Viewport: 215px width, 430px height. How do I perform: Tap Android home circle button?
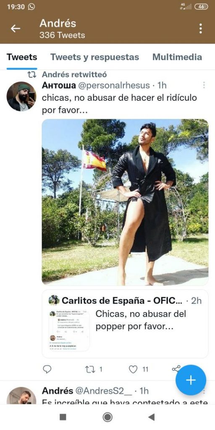coord(107,417)
